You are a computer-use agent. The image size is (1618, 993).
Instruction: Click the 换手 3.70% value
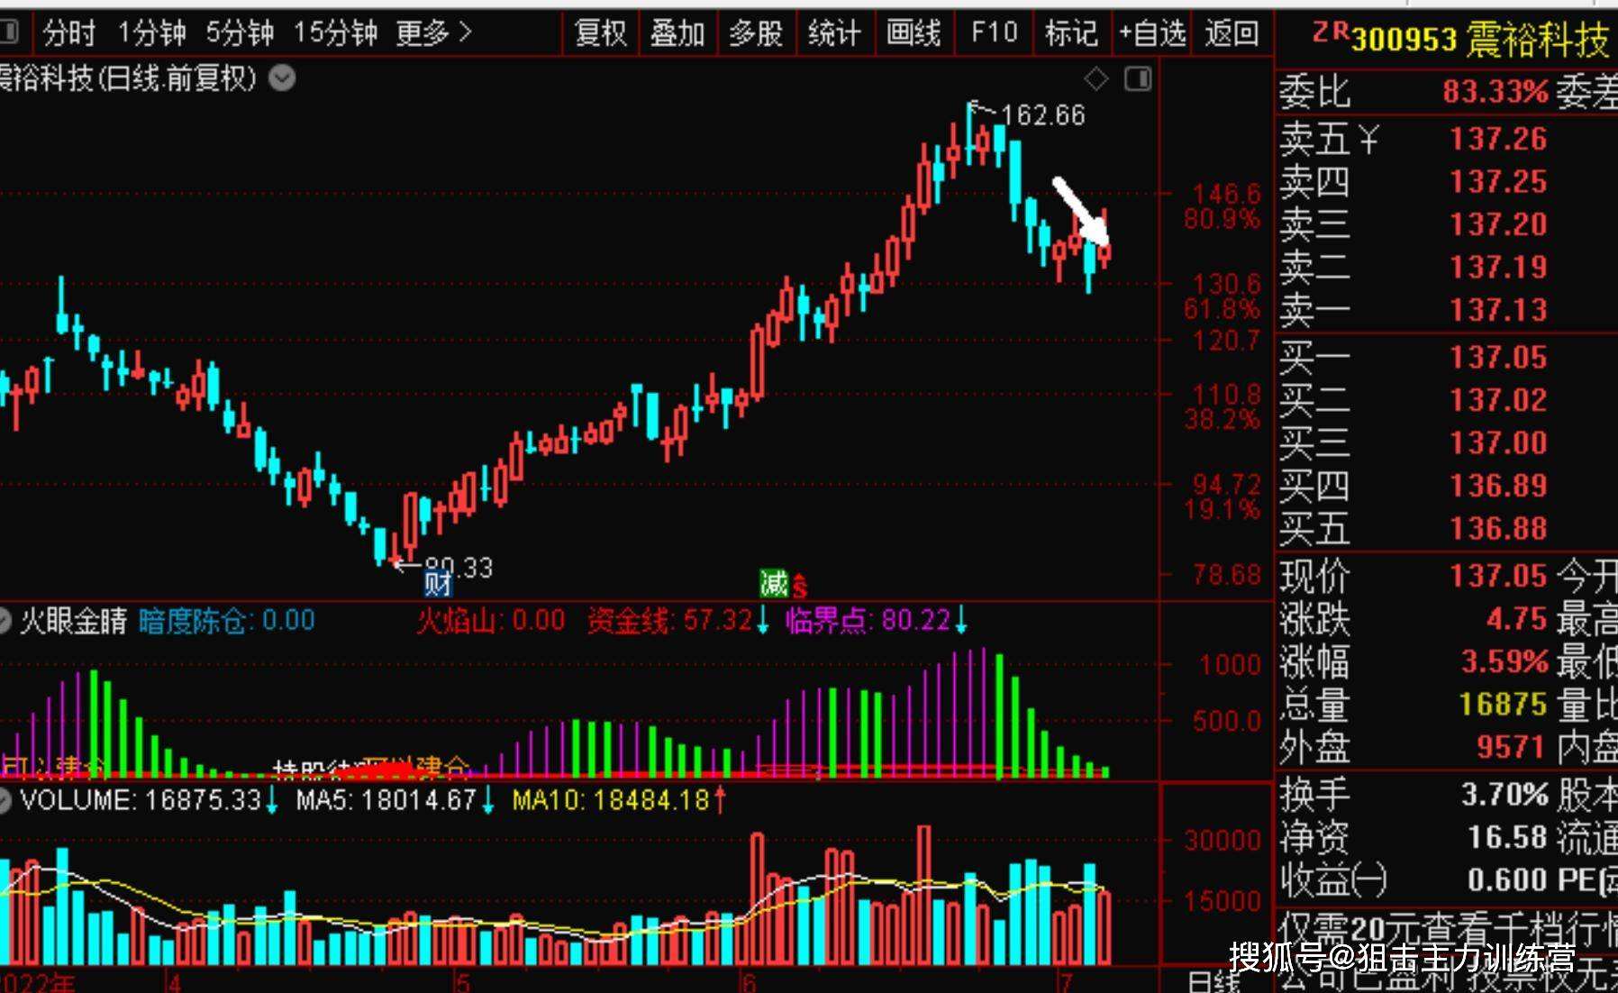[x=1504, y=795]
